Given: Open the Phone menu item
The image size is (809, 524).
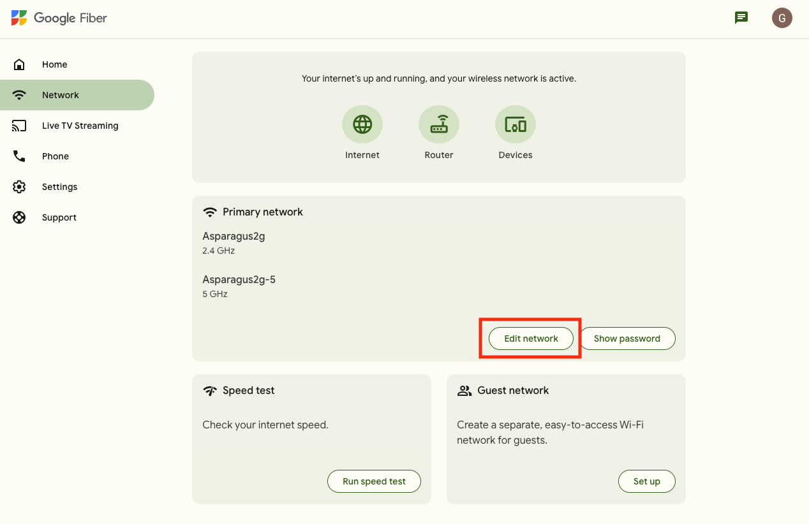Looking at the screenshot, I should click(x=56, y=156).
